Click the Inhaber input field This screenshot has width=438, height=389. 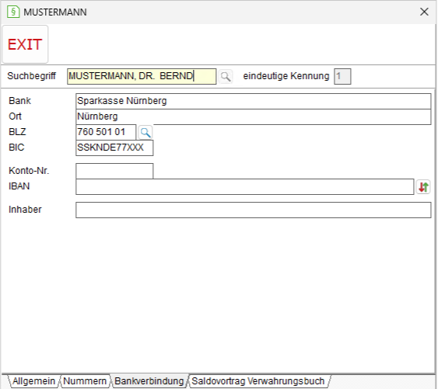click(254, 210)
